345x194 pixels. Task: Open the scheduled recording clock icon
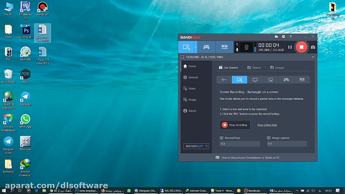coord(283,37)
